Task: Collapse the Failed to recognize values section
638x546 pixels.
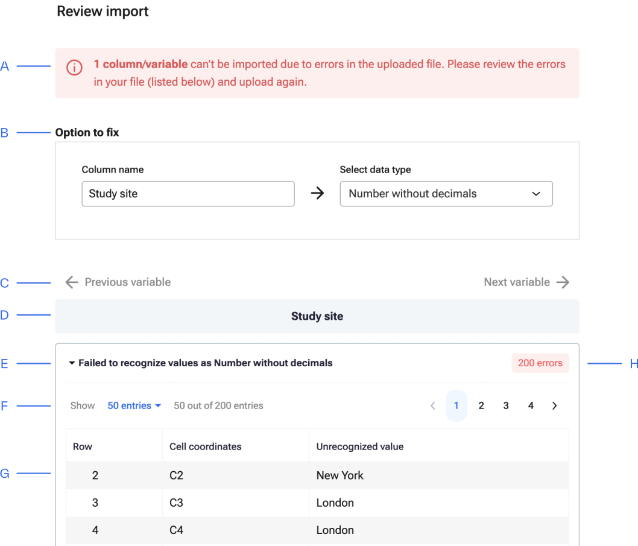Action: point(72,363)
